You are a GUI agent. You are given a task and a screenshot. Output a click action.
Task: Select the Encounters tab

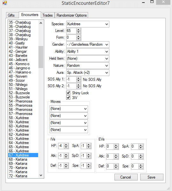tap(30, 15)
